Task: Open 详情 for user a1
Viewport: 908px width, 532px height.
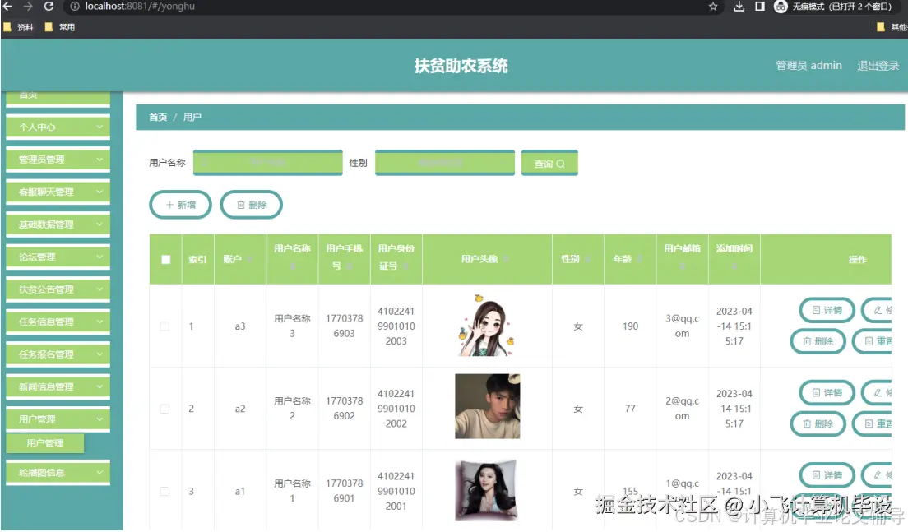Action: coord(827,475)
